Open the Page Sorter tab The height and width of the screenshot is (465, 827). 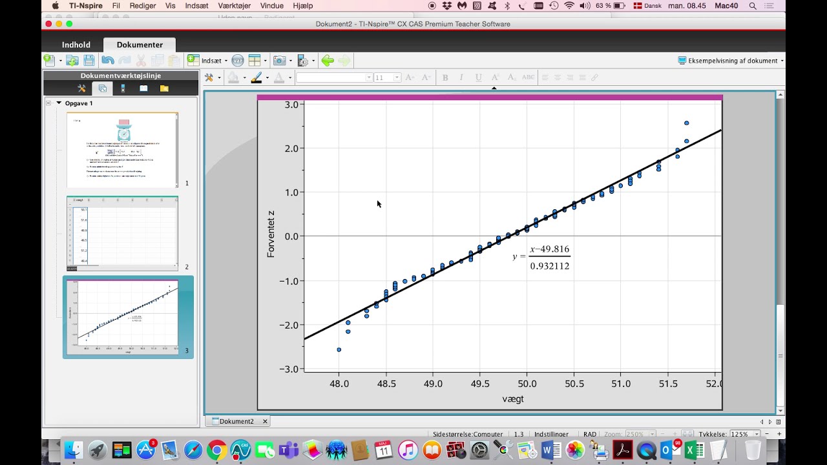point(102,88)
